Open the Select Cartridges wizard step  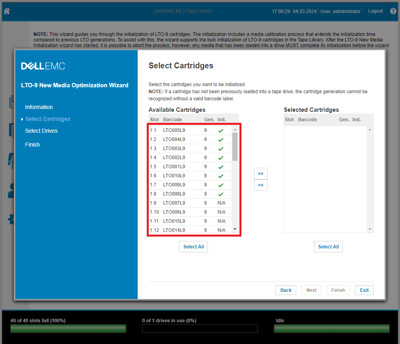click(48, 119)
